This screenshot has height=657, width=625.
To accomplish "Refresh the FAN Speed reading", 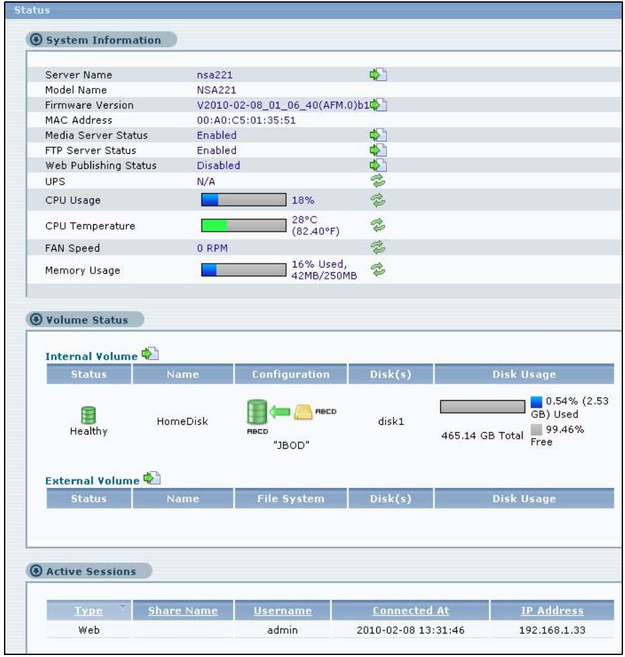I will coord(378,247).
